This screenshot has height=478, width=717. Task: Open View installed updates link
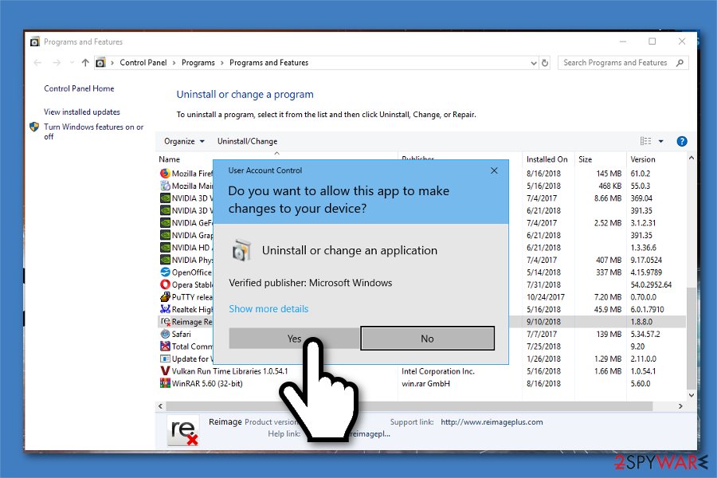tap(82, 112)
